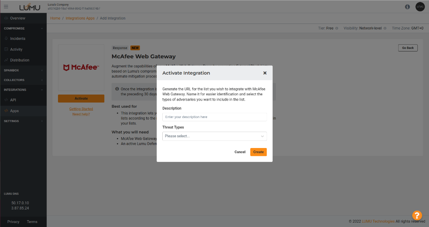Open Incidents in the sidebar
This screenshot has height=227, width=429.
[x=18, y=39]
